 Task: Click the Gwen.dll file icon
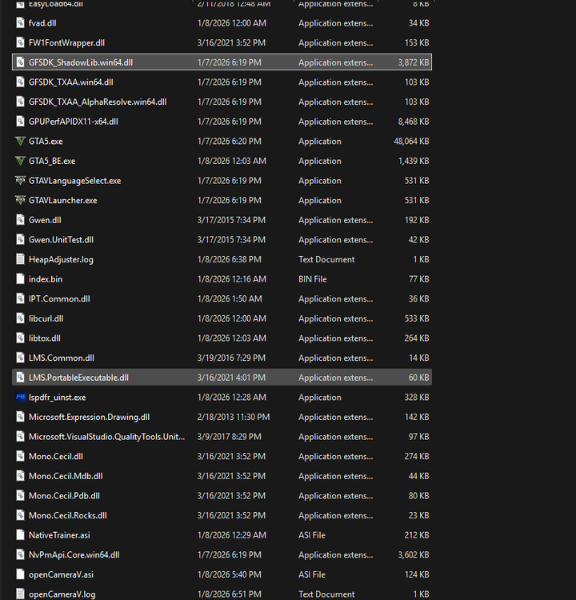point(20,220)
